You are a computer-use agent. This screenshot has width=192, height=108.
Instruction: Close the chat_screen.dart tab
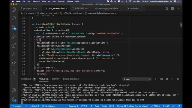pos(67,8)
